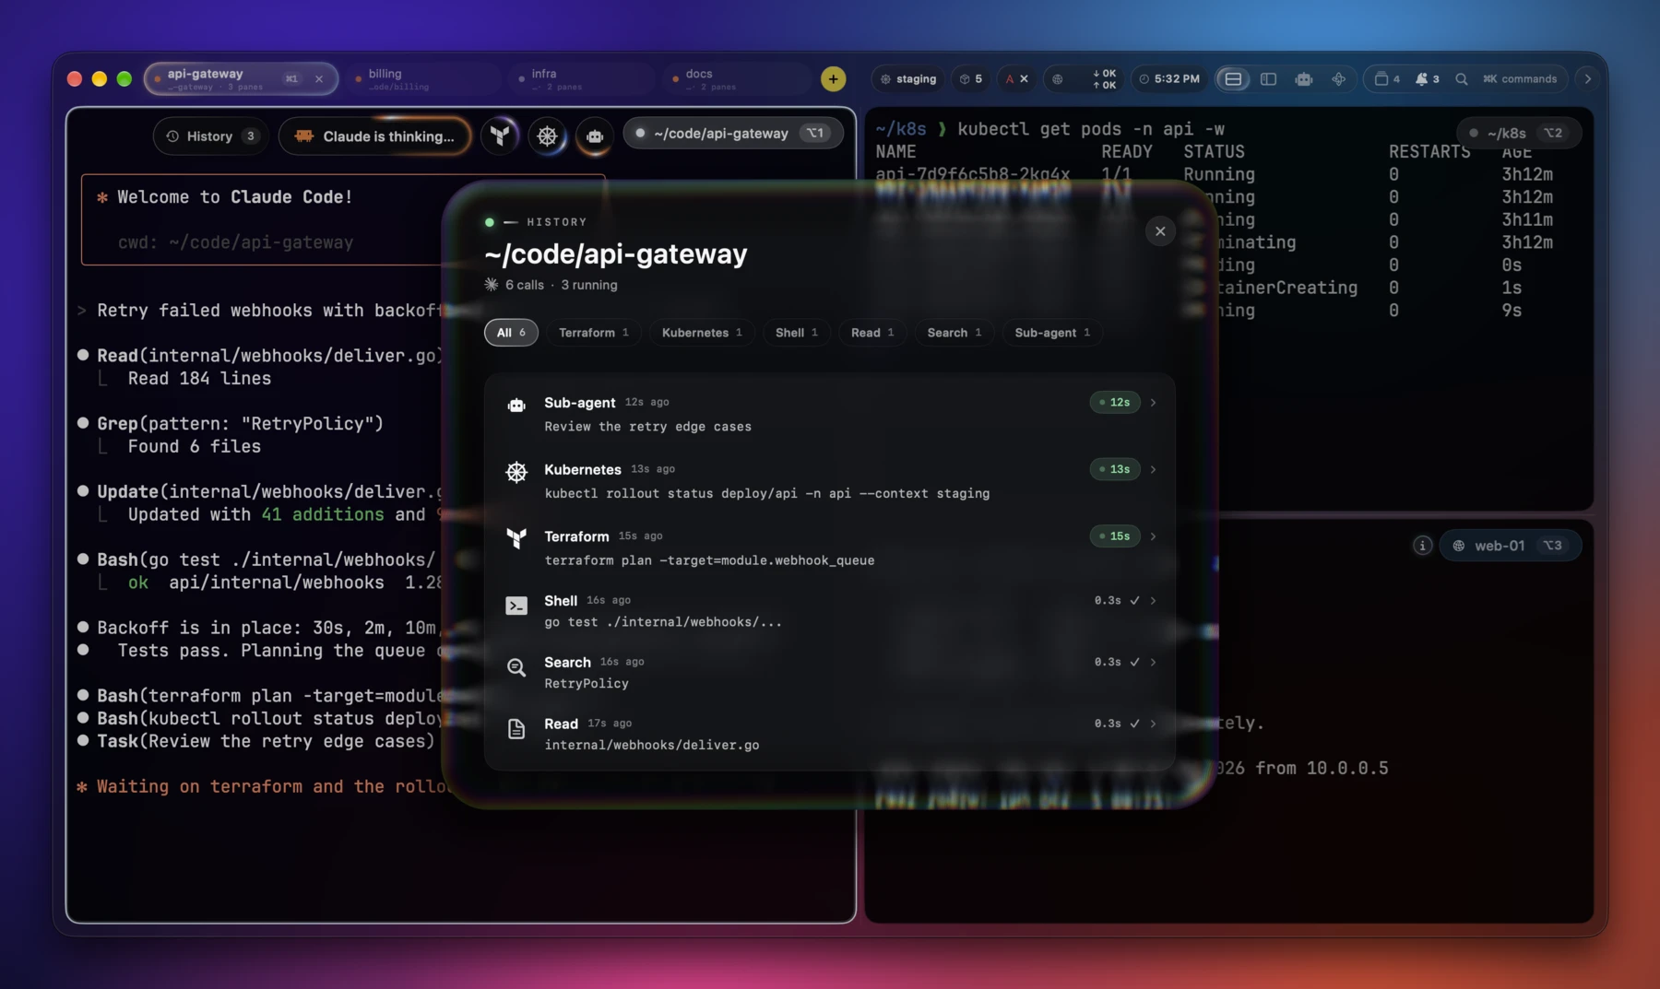
Task: Expand the Terraform plan entry chevron
Action: pos(1153,536)
